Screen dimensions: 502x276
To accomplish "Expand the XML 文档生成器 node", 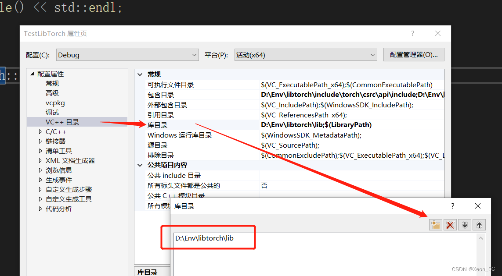I will (x=40, y=160).
